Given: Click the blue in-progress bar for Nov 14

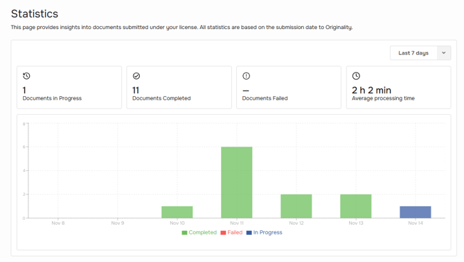Looking at the screenshot, I should point(416,212).
